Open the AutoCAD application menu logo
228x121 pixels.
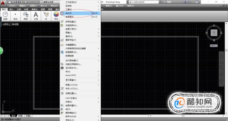(3, 3)
